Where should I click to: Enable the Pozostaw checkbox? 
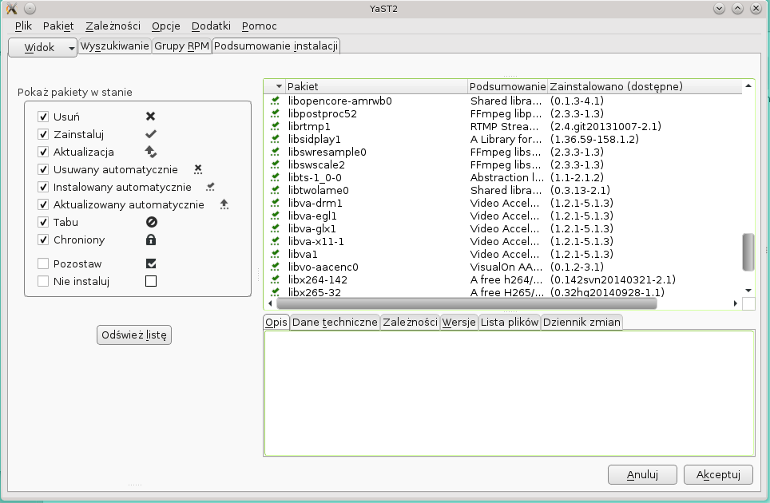coord(44,263)
